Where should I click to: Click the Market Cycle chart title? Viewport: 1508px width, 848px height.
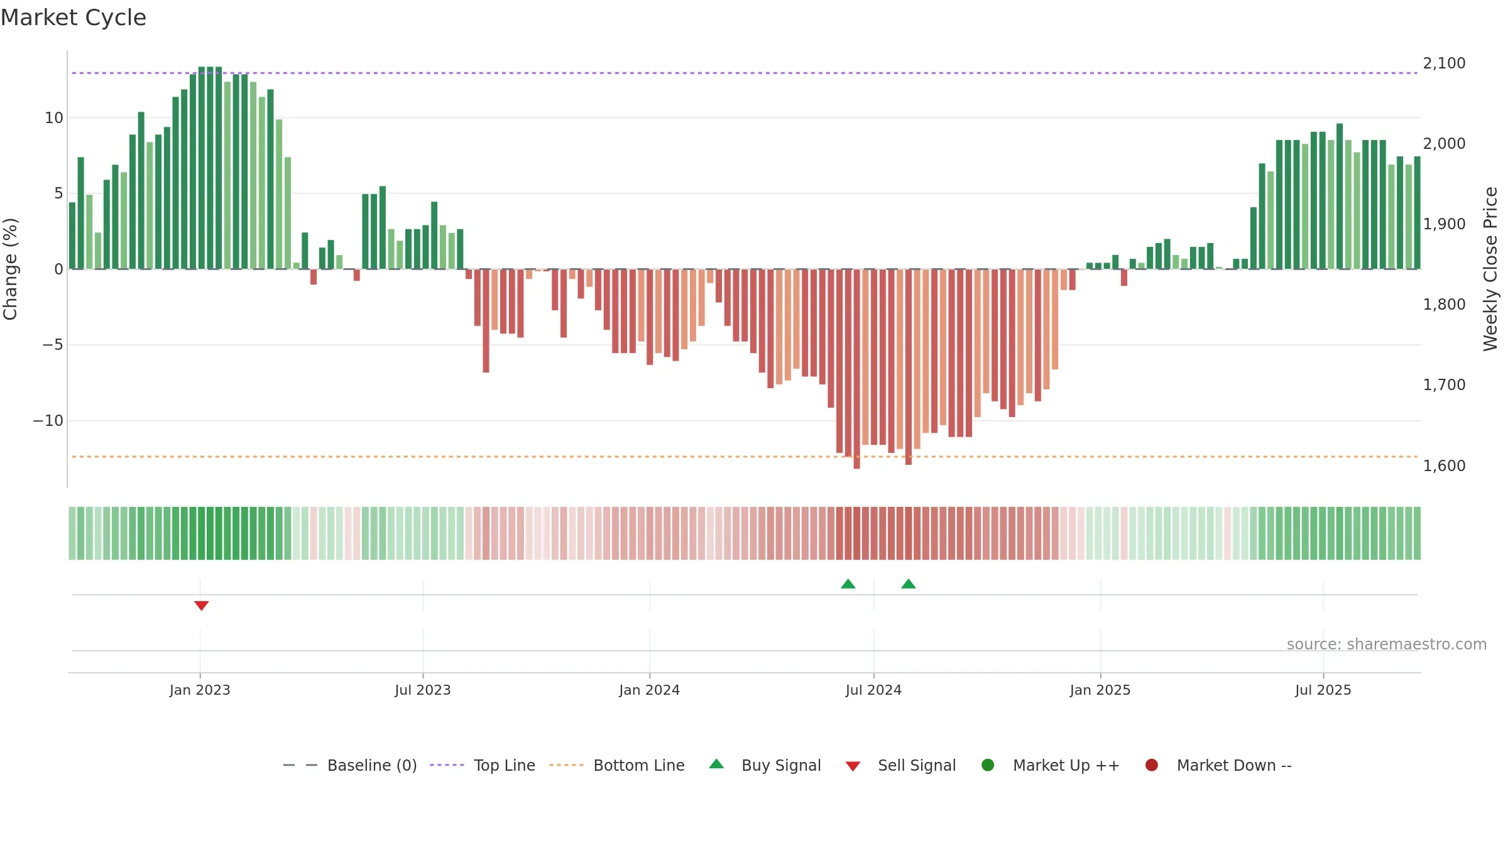[74, 18]
